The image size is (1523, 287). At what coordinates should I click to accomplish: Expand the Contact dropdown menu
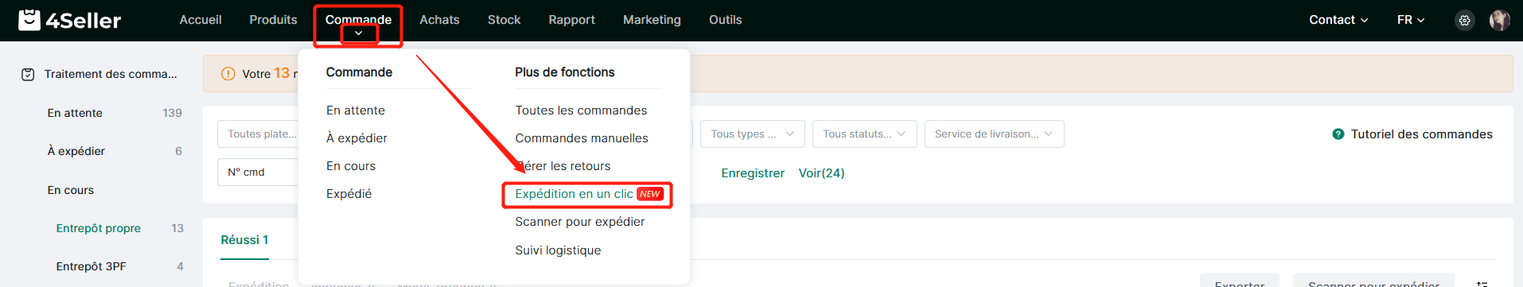[x=1338, y=20]
